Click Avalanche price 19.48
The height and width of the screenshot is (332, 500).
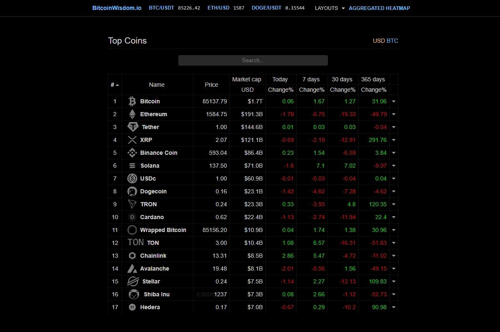click(x=220, y=269)
